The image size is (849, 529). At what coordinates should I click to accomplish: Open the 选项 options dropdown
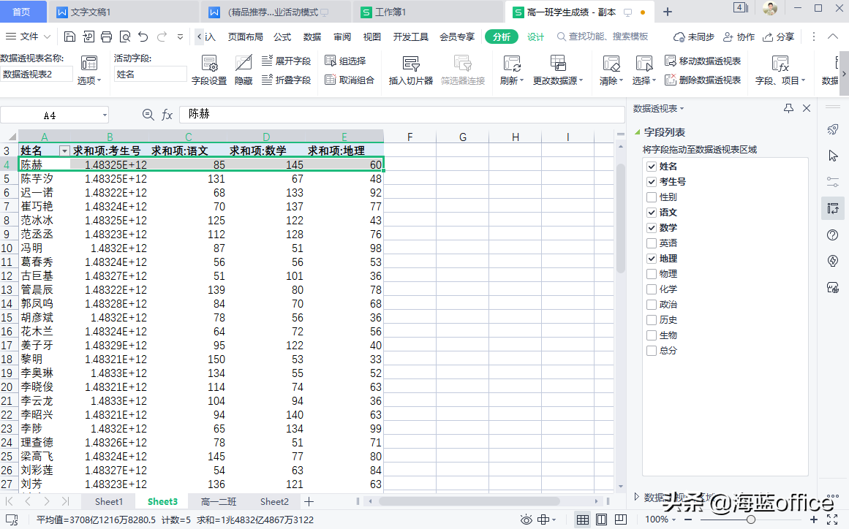[x=89, y=80]
